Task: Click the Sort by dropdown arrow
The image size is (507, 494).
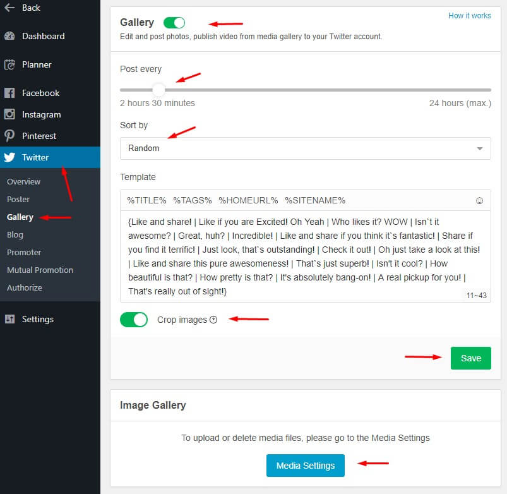Action: pos(480,148)
